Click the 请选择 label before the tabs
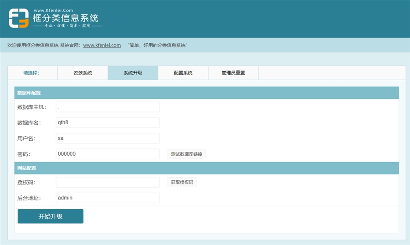The width and height of the screenshot is (410, 245). coord(32,73)
